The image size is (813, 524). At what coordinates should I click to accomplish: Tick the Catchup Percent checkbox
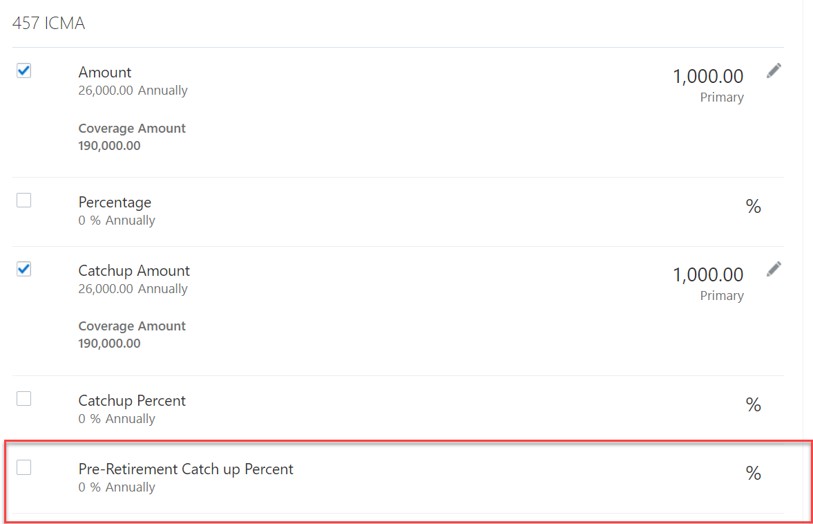click(24, 398)
